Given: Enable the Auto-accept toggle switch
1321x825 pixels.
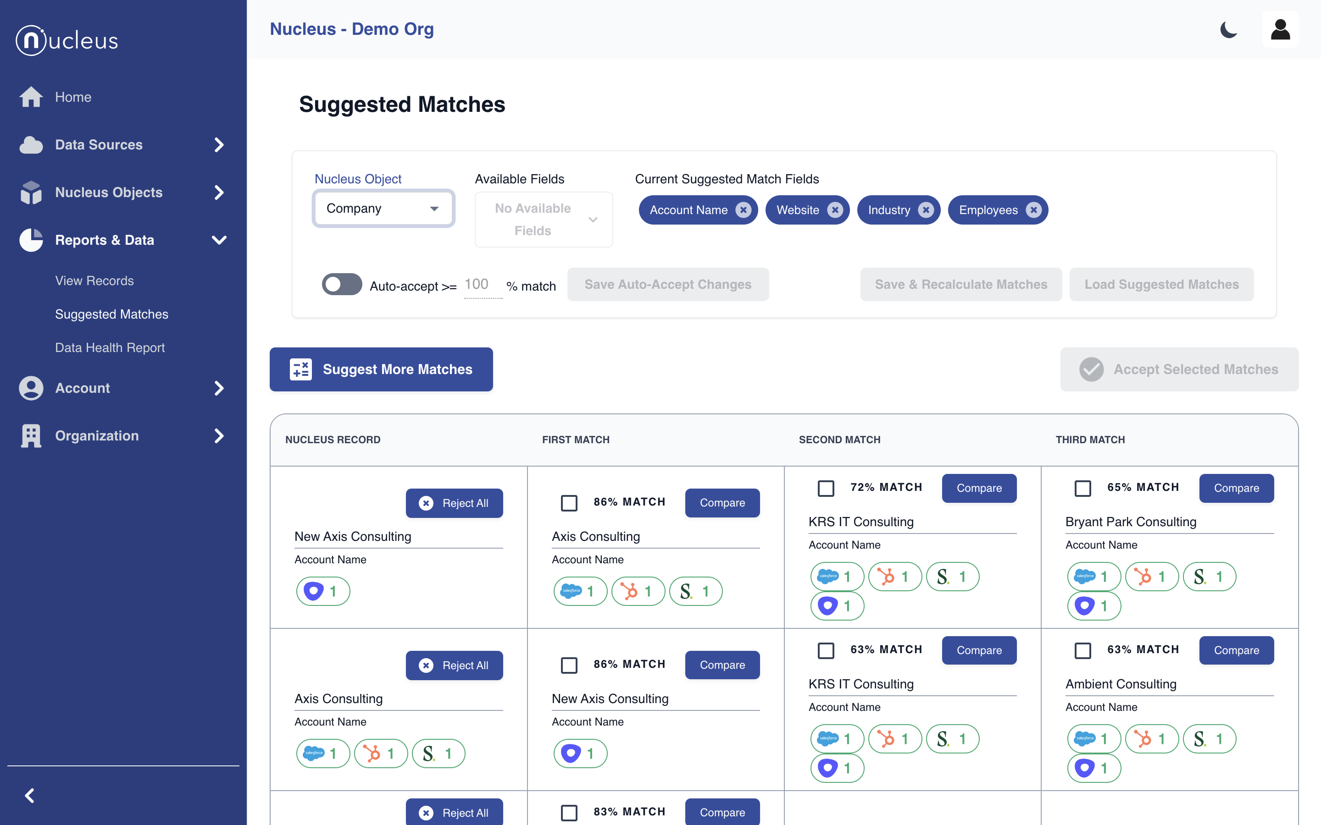Looking at the screenshot, I should click(x=342, y=284).
